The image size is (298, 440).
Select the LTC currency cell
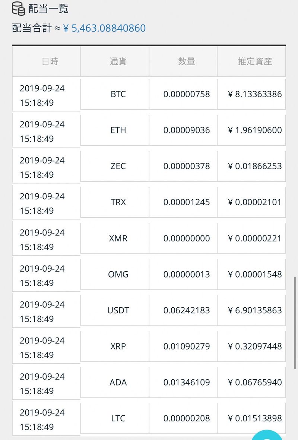(118, 418)
